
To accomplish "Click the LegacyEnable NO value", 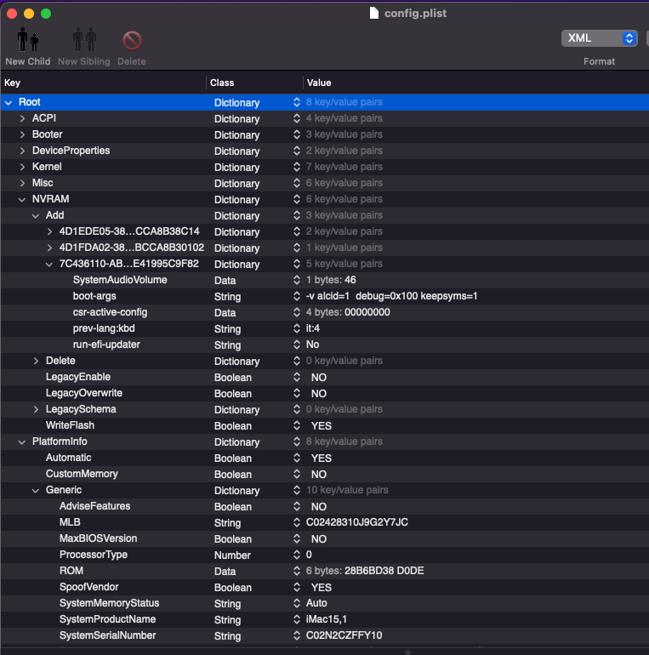I will [x=319, y=377].
